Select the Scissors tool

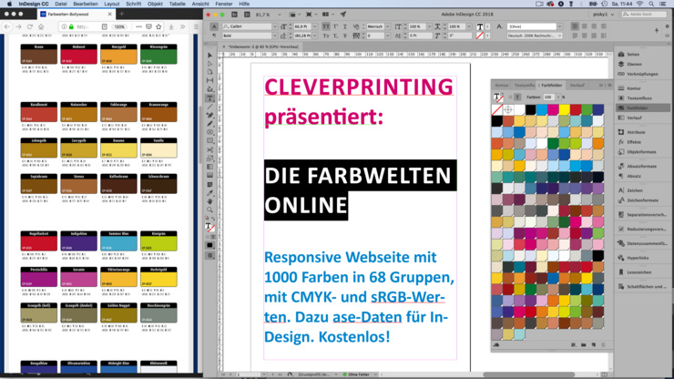coord(209,149)
